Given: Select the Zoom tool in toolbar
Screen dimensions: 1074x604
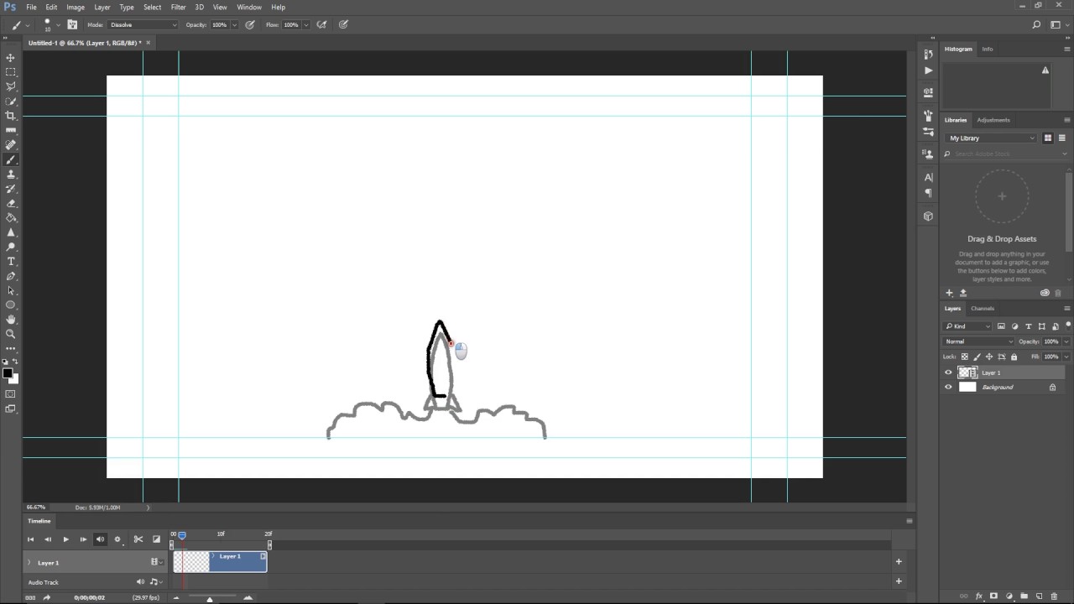Looking at the screenshot, I should point(11,334).
